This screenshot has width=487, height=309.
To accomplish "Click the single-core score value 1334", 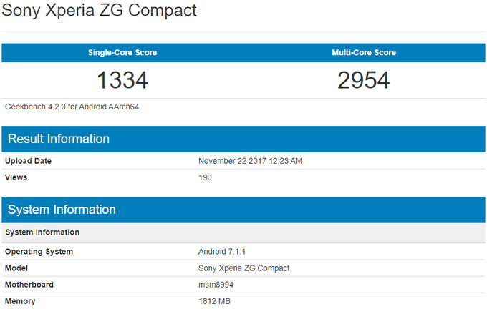I will coord(122,80).
